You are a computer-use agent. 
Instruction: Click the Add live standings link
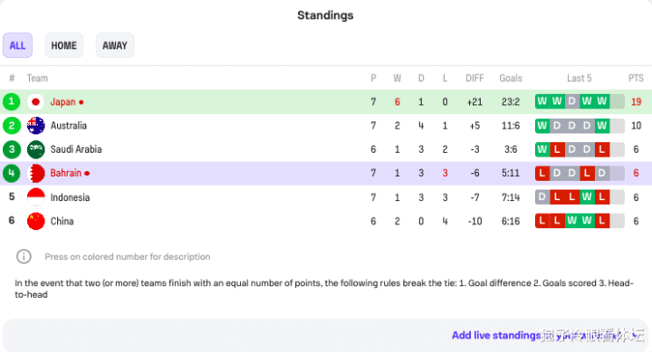496,335
